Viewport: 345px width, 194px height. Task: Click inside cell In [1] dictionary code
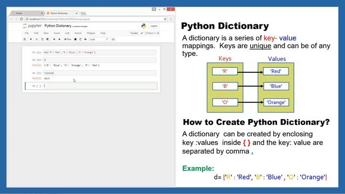tap(100, 52)
